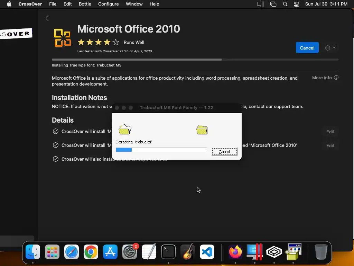Click the "Runs Well" rating label
Viewport: 354px width, 266px height.
(134, 42)
